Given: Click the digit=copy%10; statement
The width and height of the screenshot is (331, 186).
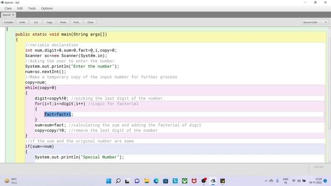Looking at the screenshot, I should point(52,99).
